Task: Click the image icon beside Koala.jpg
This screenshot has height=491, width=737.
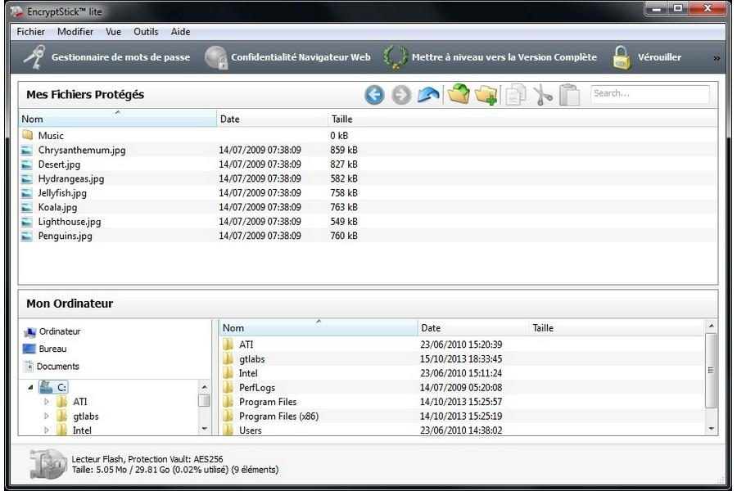Action: click(27, 207)
